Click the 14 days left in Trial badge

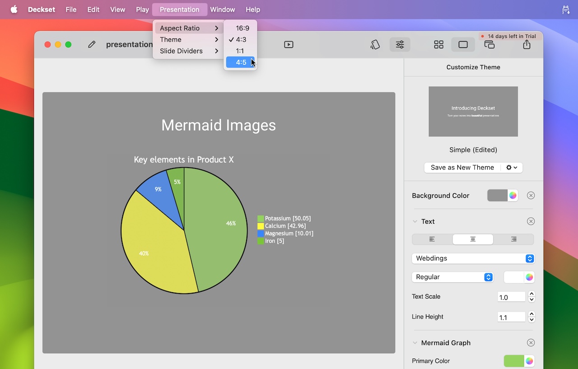click(508, 36)
